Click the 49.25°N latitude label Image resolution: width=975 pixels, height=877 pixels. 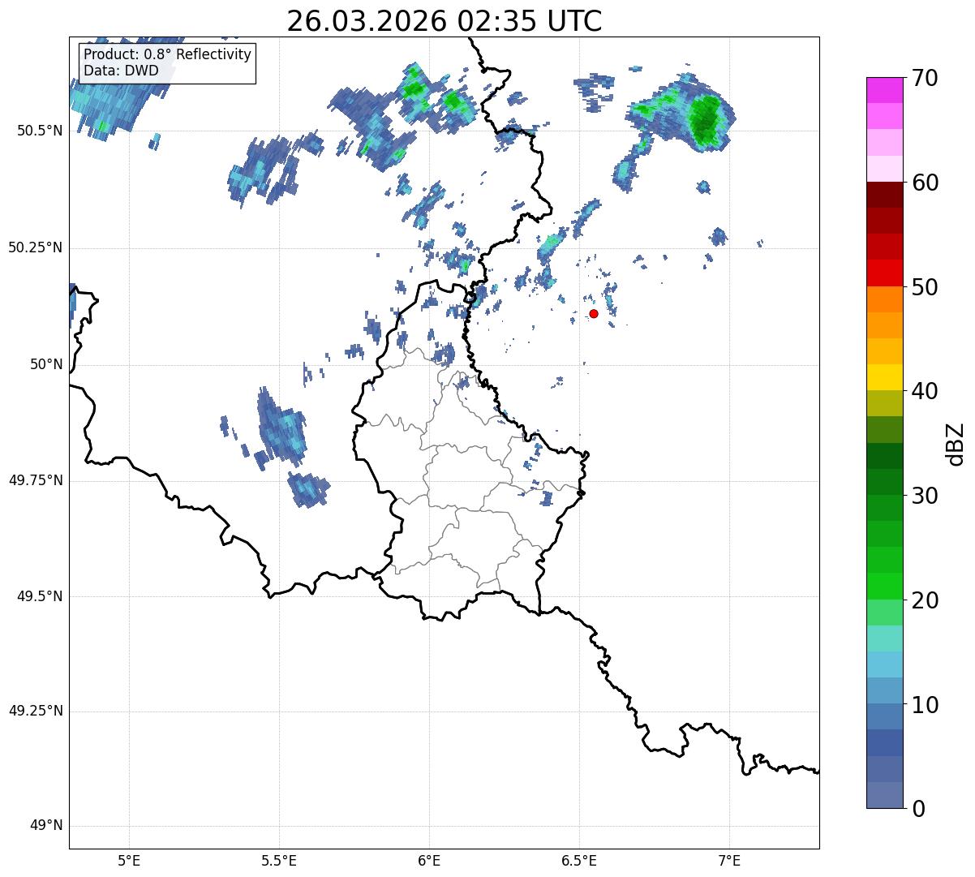36,711
